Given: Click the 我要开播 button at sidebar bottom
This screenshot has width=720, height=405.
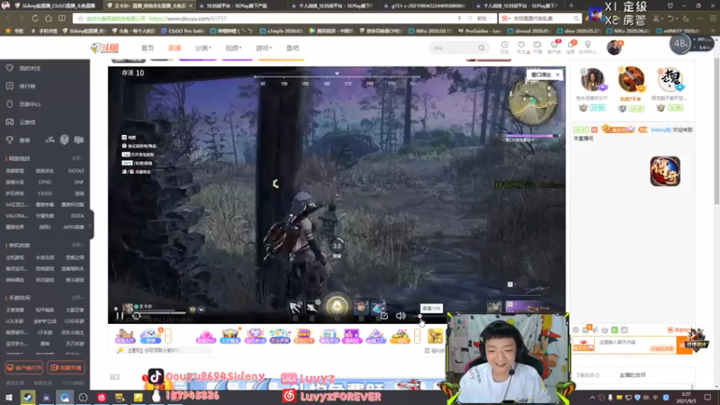Looking at the screenshot, I should click(x=66, y=368).
